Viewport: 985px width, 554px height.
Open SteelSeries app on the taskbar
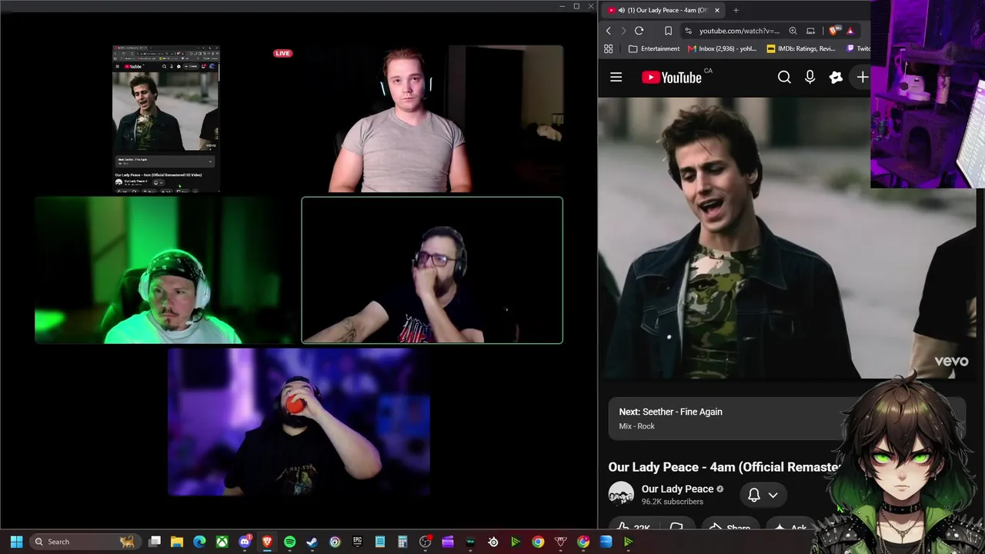click(x=493, y=542)
